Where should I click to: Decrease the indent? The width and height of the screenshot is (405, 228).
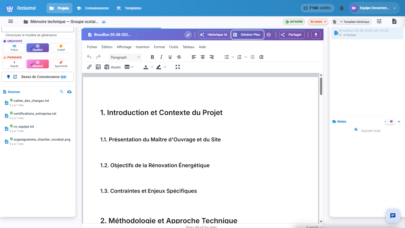coord(252,57)
